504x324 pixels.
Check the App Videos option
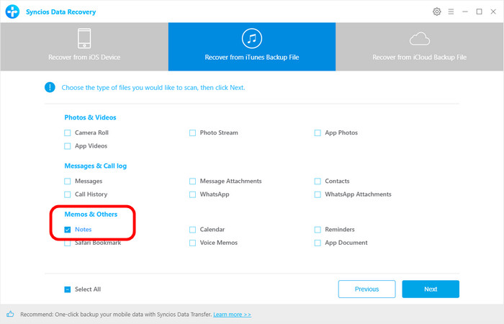tap(67, 146)
